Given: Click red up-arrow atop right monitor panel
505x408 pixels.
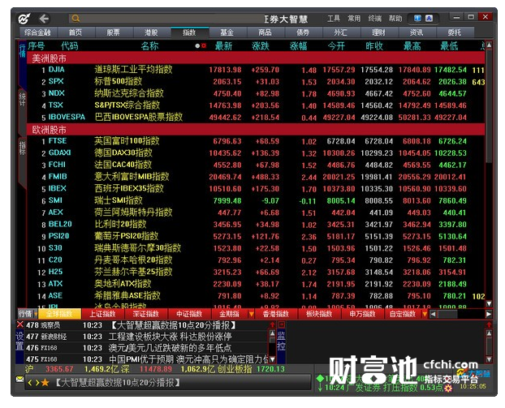Looking at the screenshot, I should pos(489,324).
